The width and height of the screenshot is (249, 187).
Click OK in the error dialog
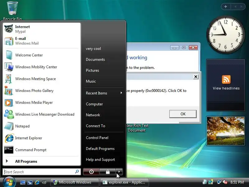(183, 114)
